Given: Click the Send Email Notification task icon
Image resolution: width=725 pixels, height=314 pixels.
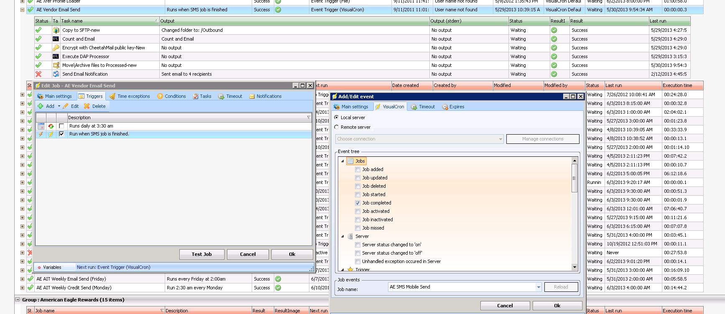Looking at the screenshot, I should point(56,74).
